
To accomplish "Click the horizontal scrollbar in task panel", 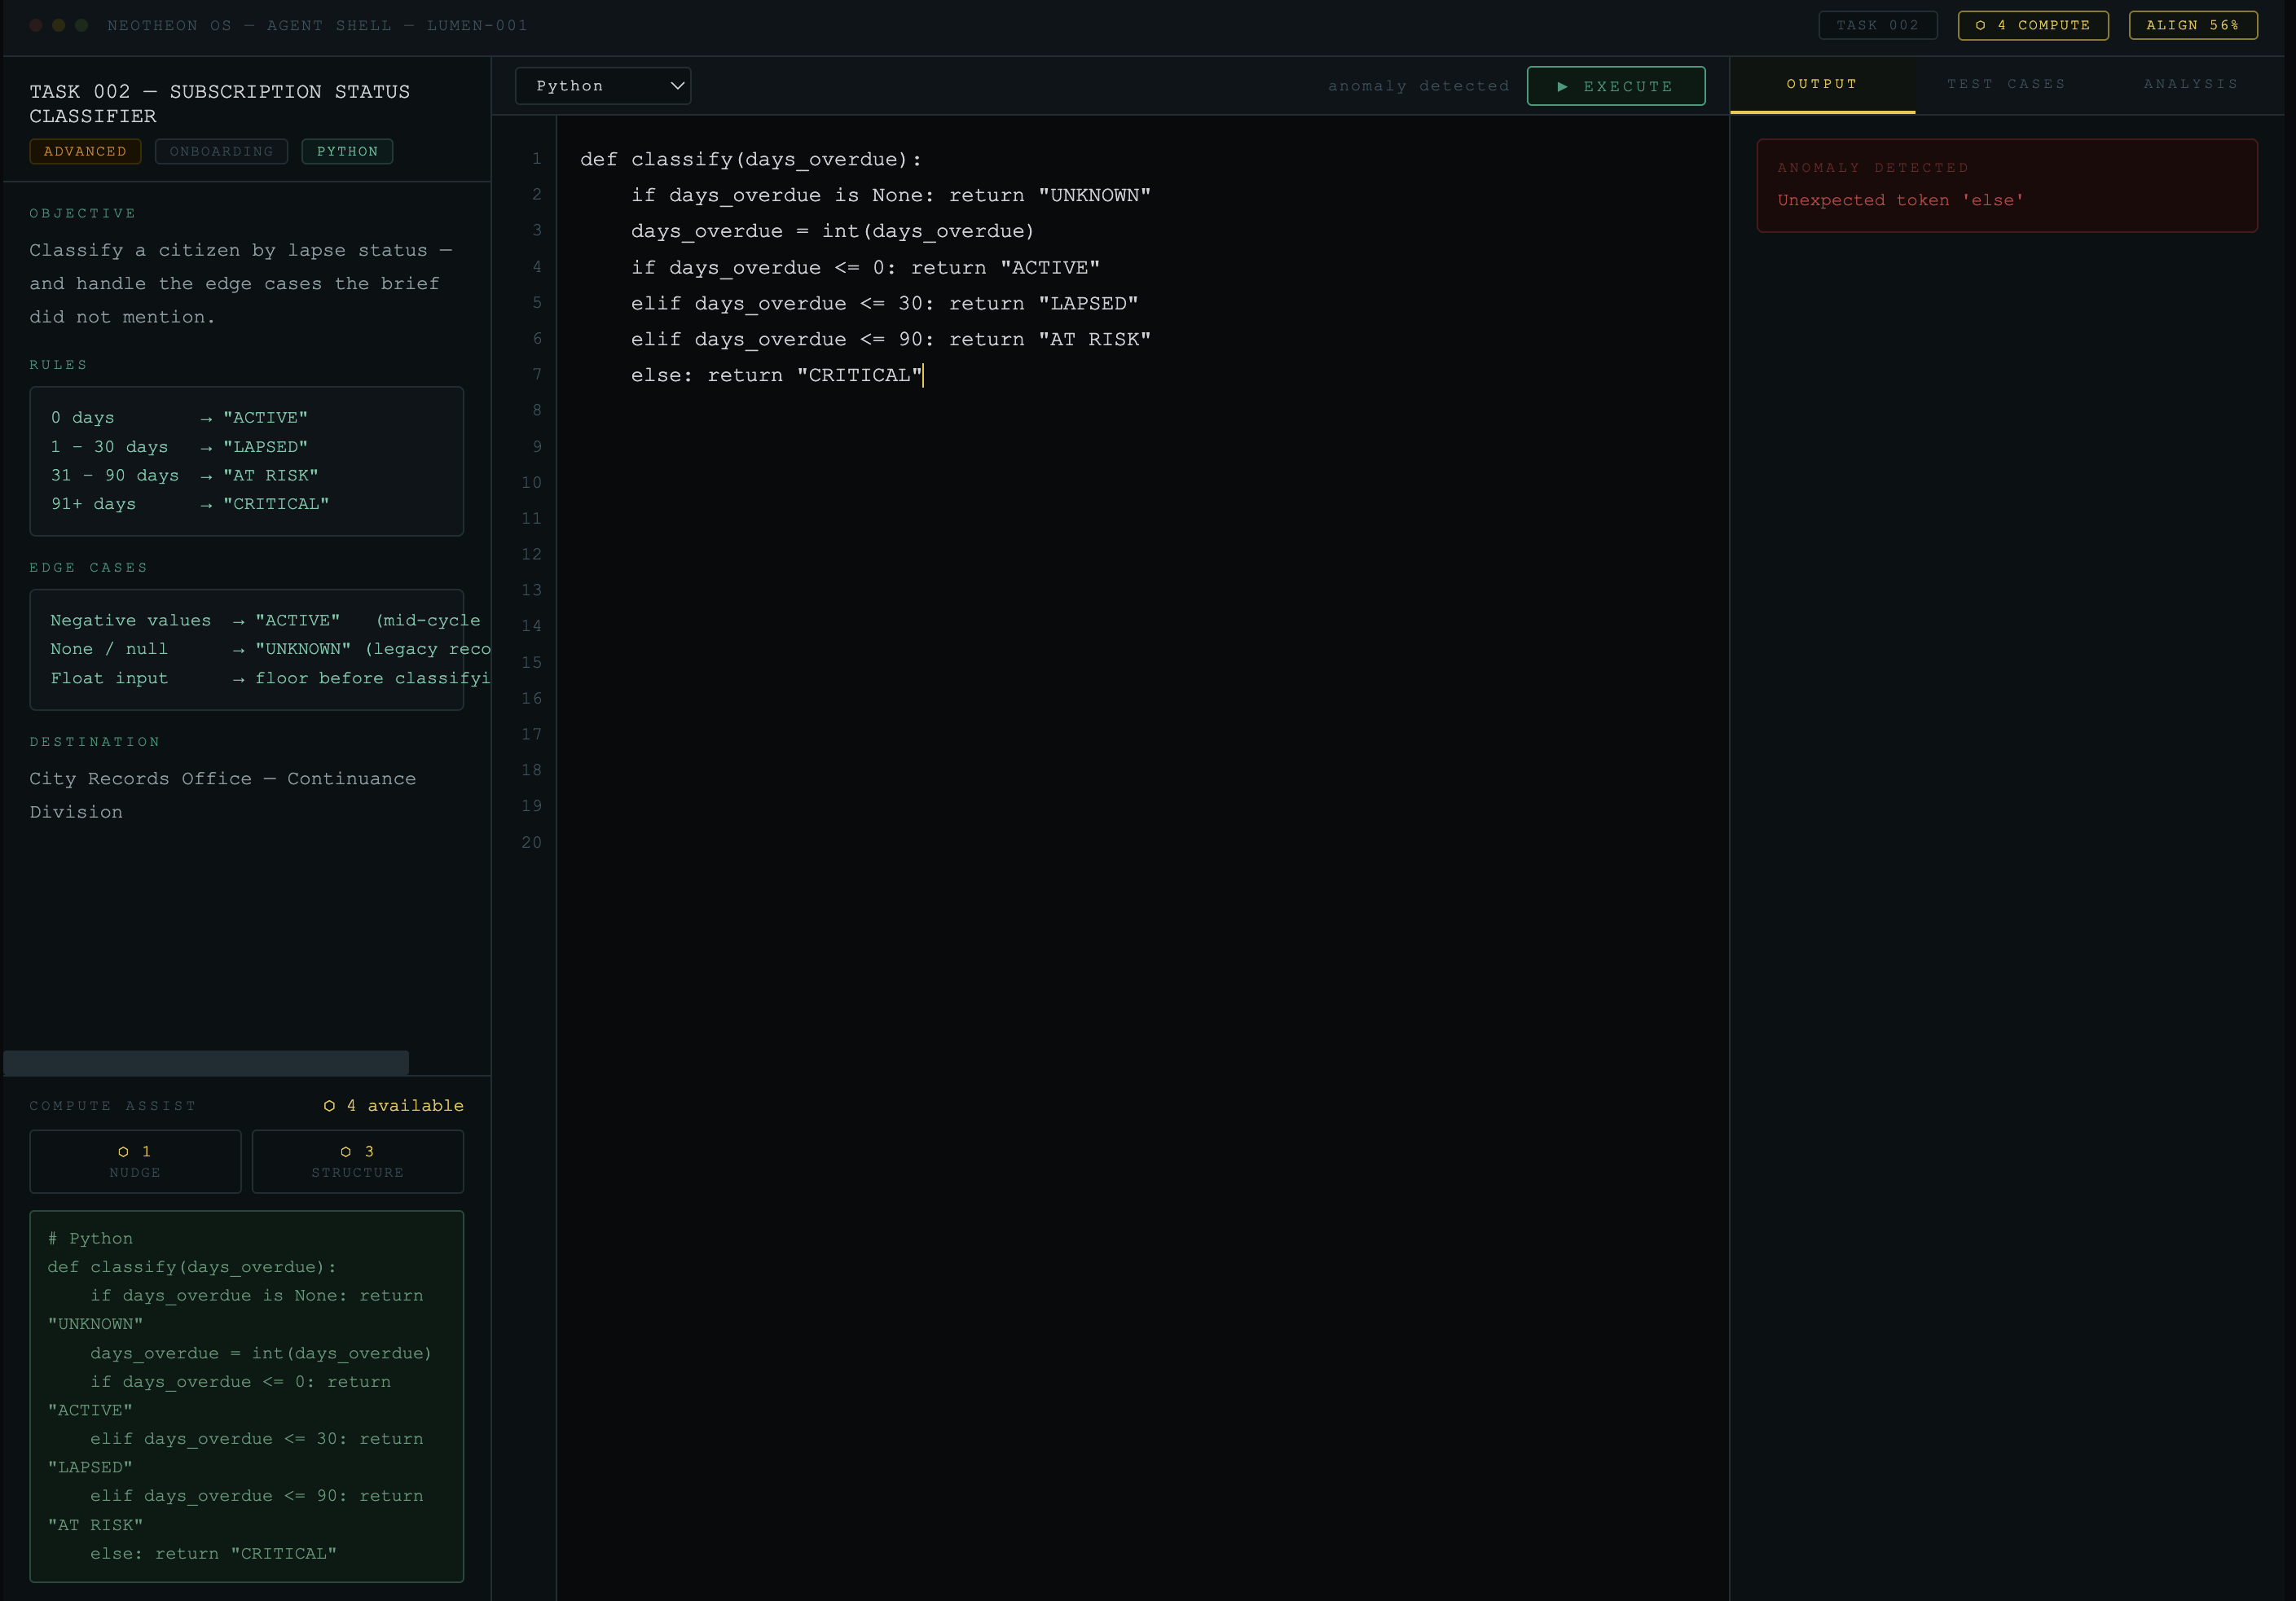I will point(206,1063).
